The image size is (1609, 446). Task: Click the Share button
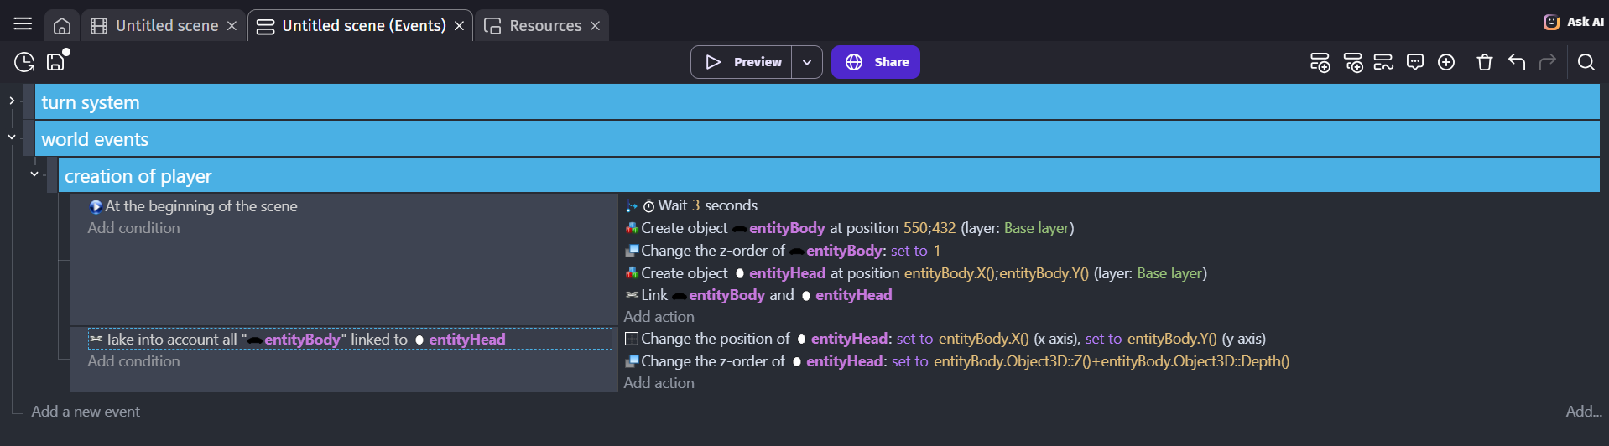point(876,62)
